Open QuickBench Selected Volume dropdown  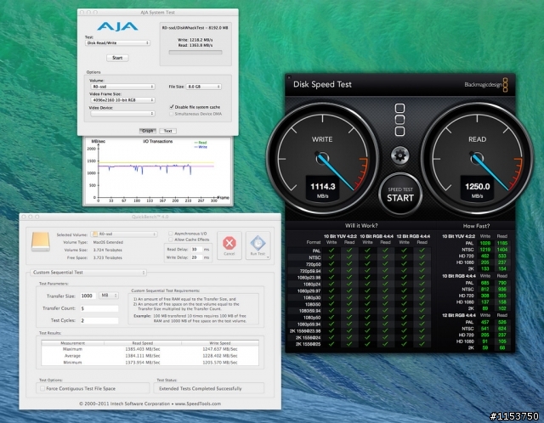[x=124, y=234]
